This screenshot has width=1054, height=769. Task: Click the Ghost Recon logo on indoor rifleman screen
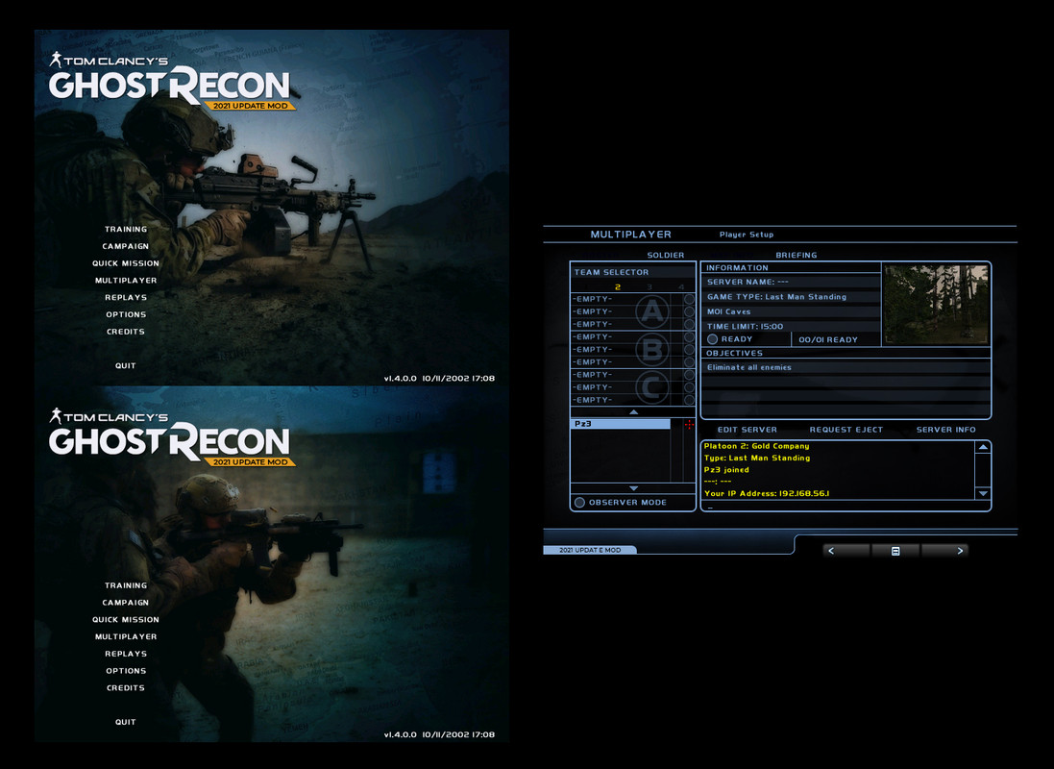pos(171,437)
